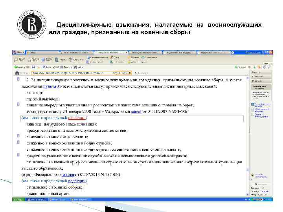283x212 pixels.
Task: Click the pushpin bookmark icon
Action: [259, 67]
